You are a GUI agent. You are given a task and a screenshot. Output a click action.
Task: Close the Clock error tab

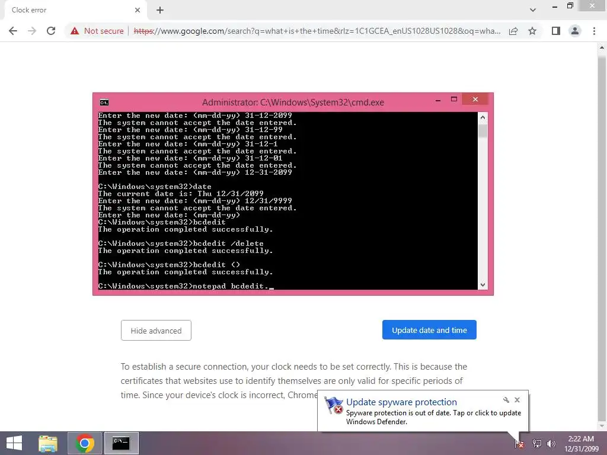point(138,10)
